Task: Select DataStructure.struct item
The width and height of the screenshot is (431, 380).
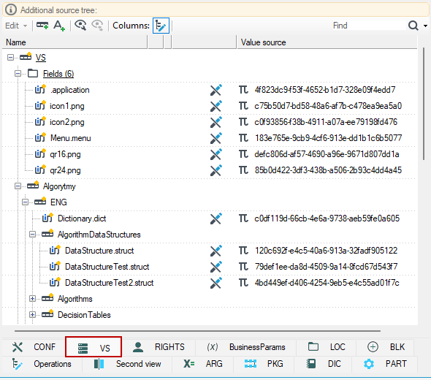Action: tap(99, 251)
